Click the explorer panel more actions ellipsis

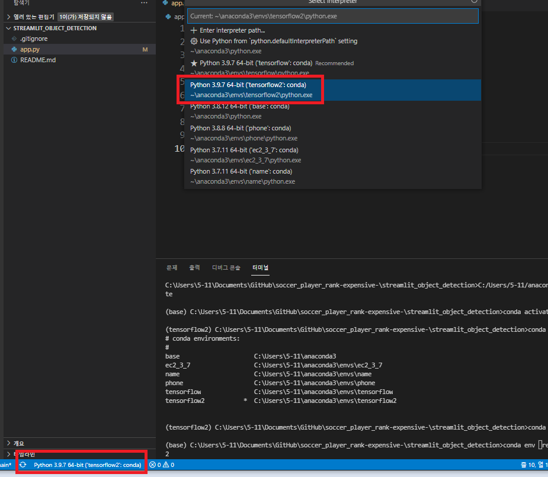click(144, 3)
